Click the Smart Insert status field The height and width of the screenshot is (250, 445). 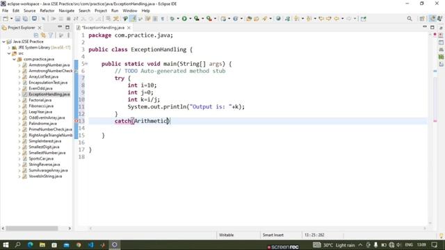[x=273, y=235]
